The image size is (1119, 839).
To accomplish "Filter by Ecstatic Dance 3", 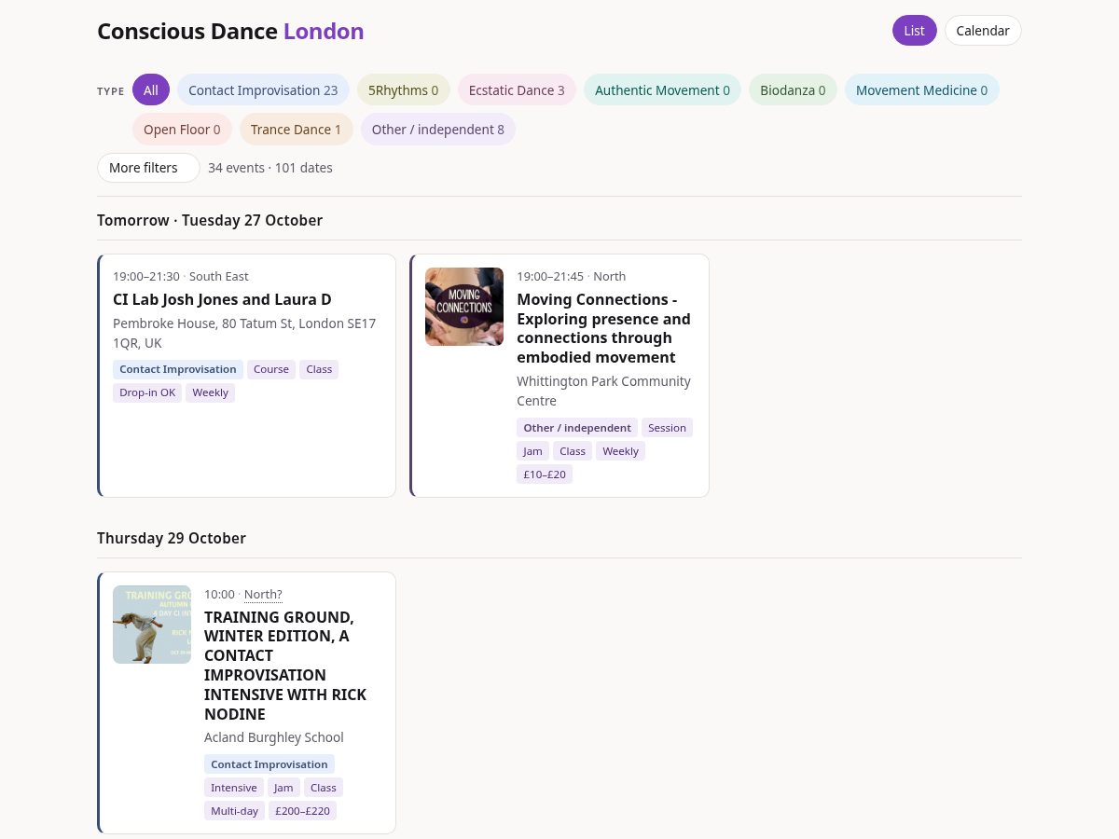I will (517, 90).
